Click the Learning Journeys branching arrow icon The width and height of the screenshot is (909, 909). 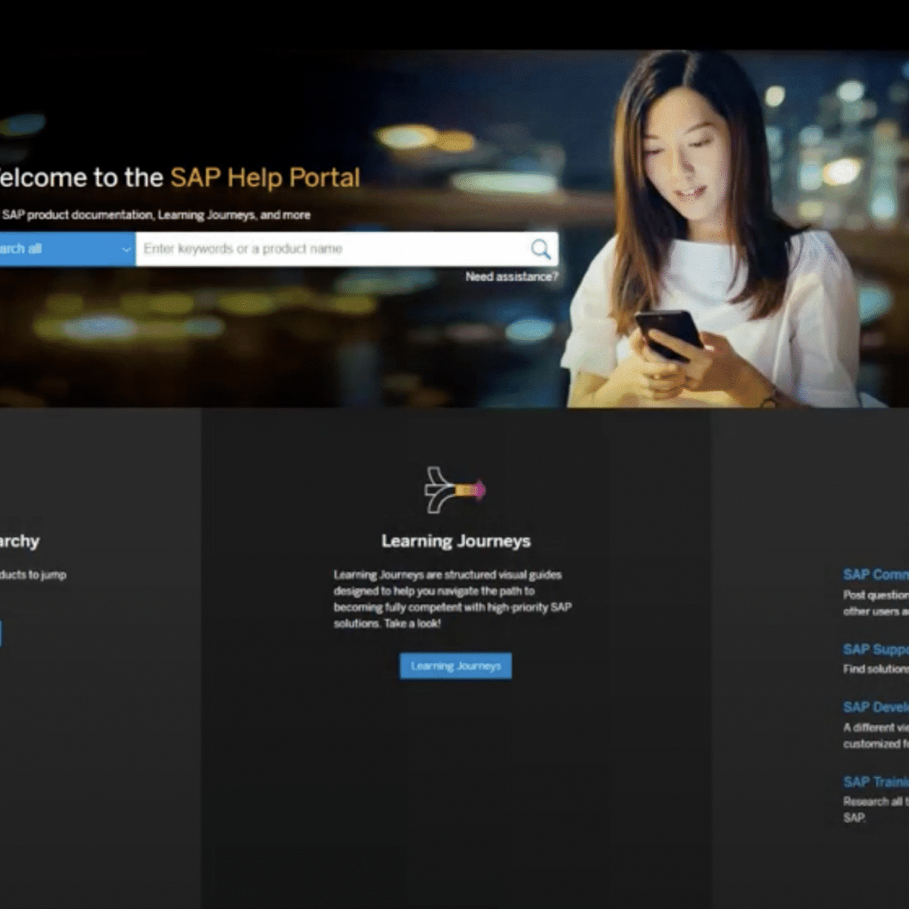(454, 490)
